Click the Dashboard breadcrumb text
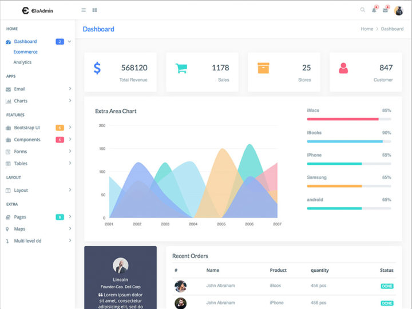 (392, 29)
